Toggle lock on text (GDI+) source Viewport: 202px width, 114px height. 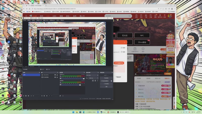coord(57,75)
